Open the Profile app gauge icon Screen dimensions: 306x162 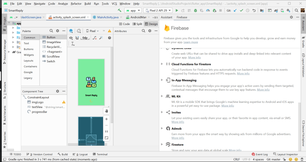coord(208,10)
